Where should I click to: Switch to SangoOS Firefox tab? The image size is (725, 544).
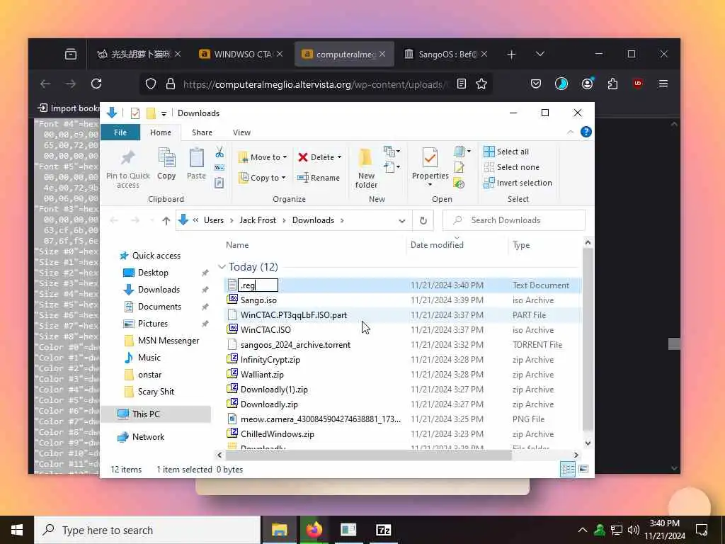446,54
